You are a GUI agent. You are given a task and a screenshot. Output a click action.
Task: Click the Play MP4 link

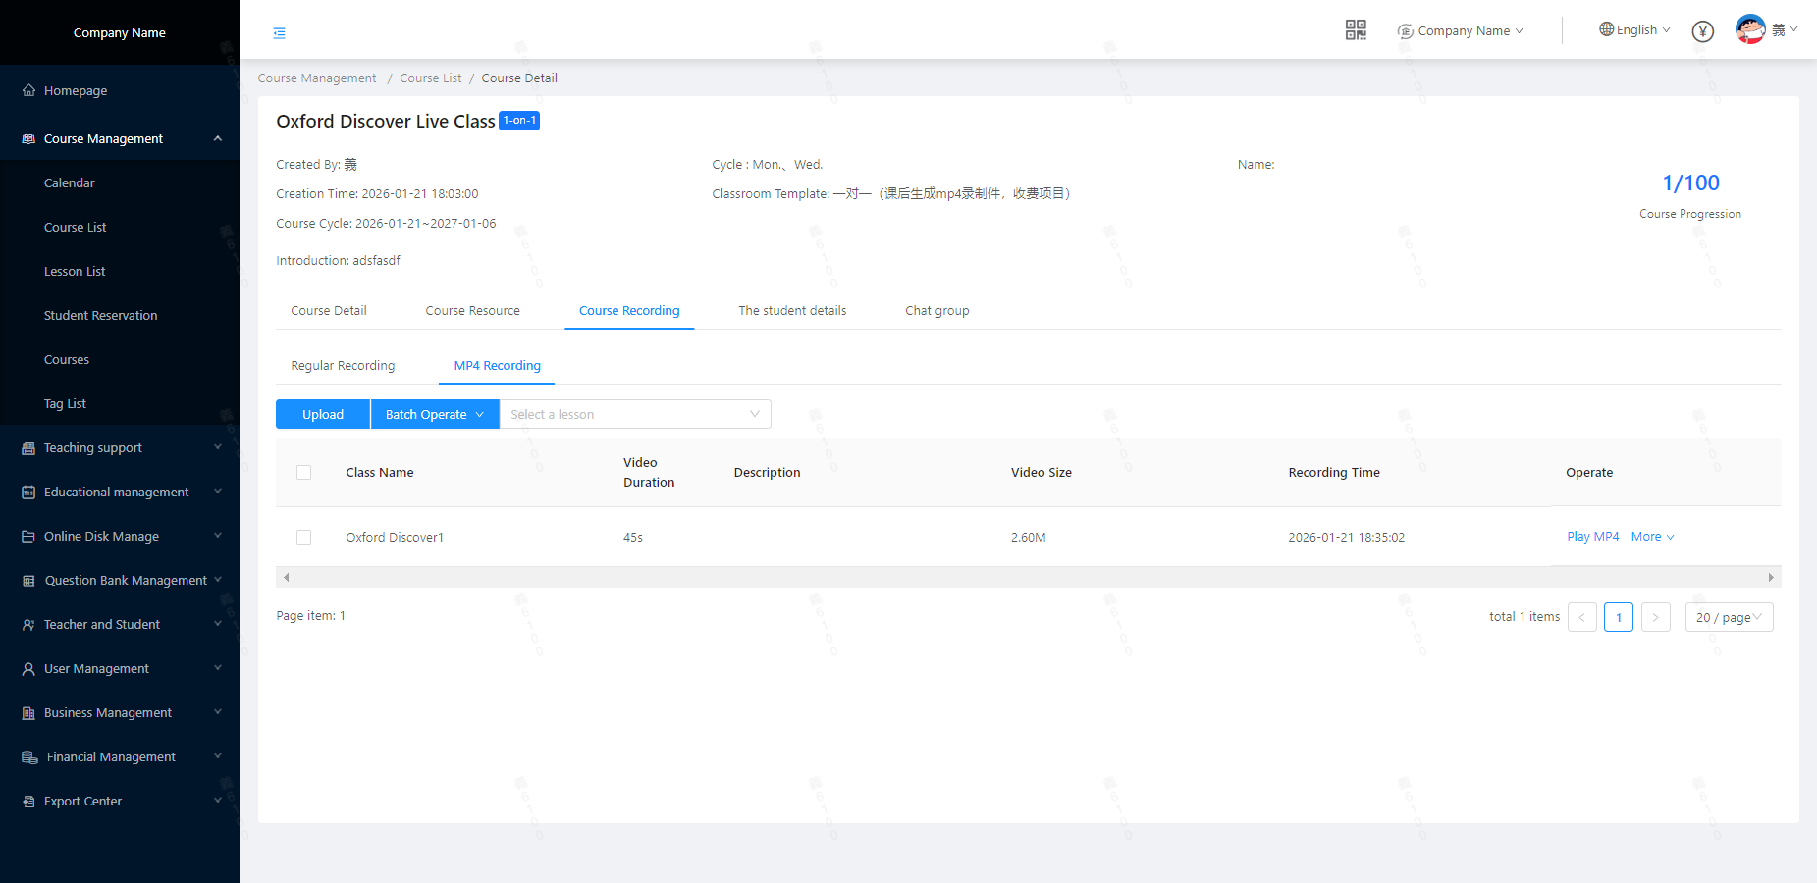click(x=1592, y=537)
